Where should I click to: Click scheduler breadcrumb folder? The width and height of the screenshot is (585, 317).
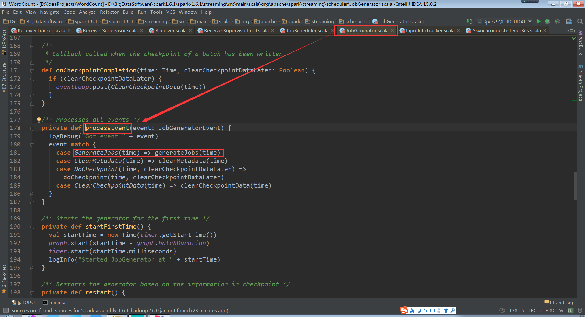[x=353, y=22]
